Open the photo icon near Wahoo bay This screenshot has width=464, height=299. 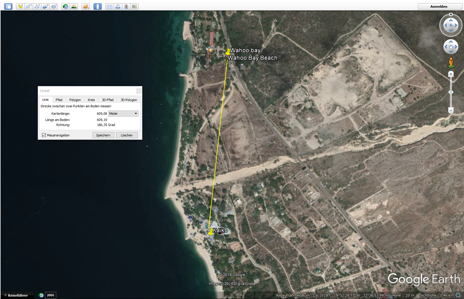212,50
